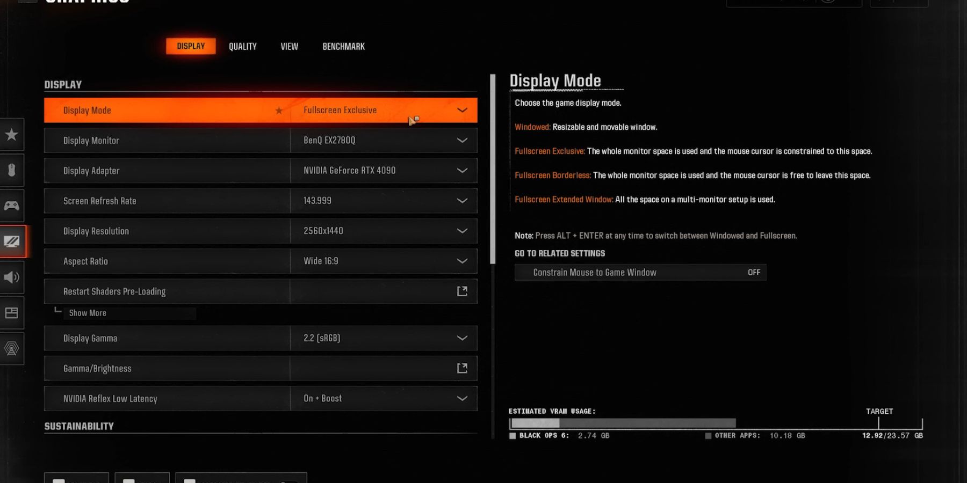The width and height of the screenshot is (967, 483).
Task: Click the Fullscreen Exclusive value text
Action: tap(340, 110)
